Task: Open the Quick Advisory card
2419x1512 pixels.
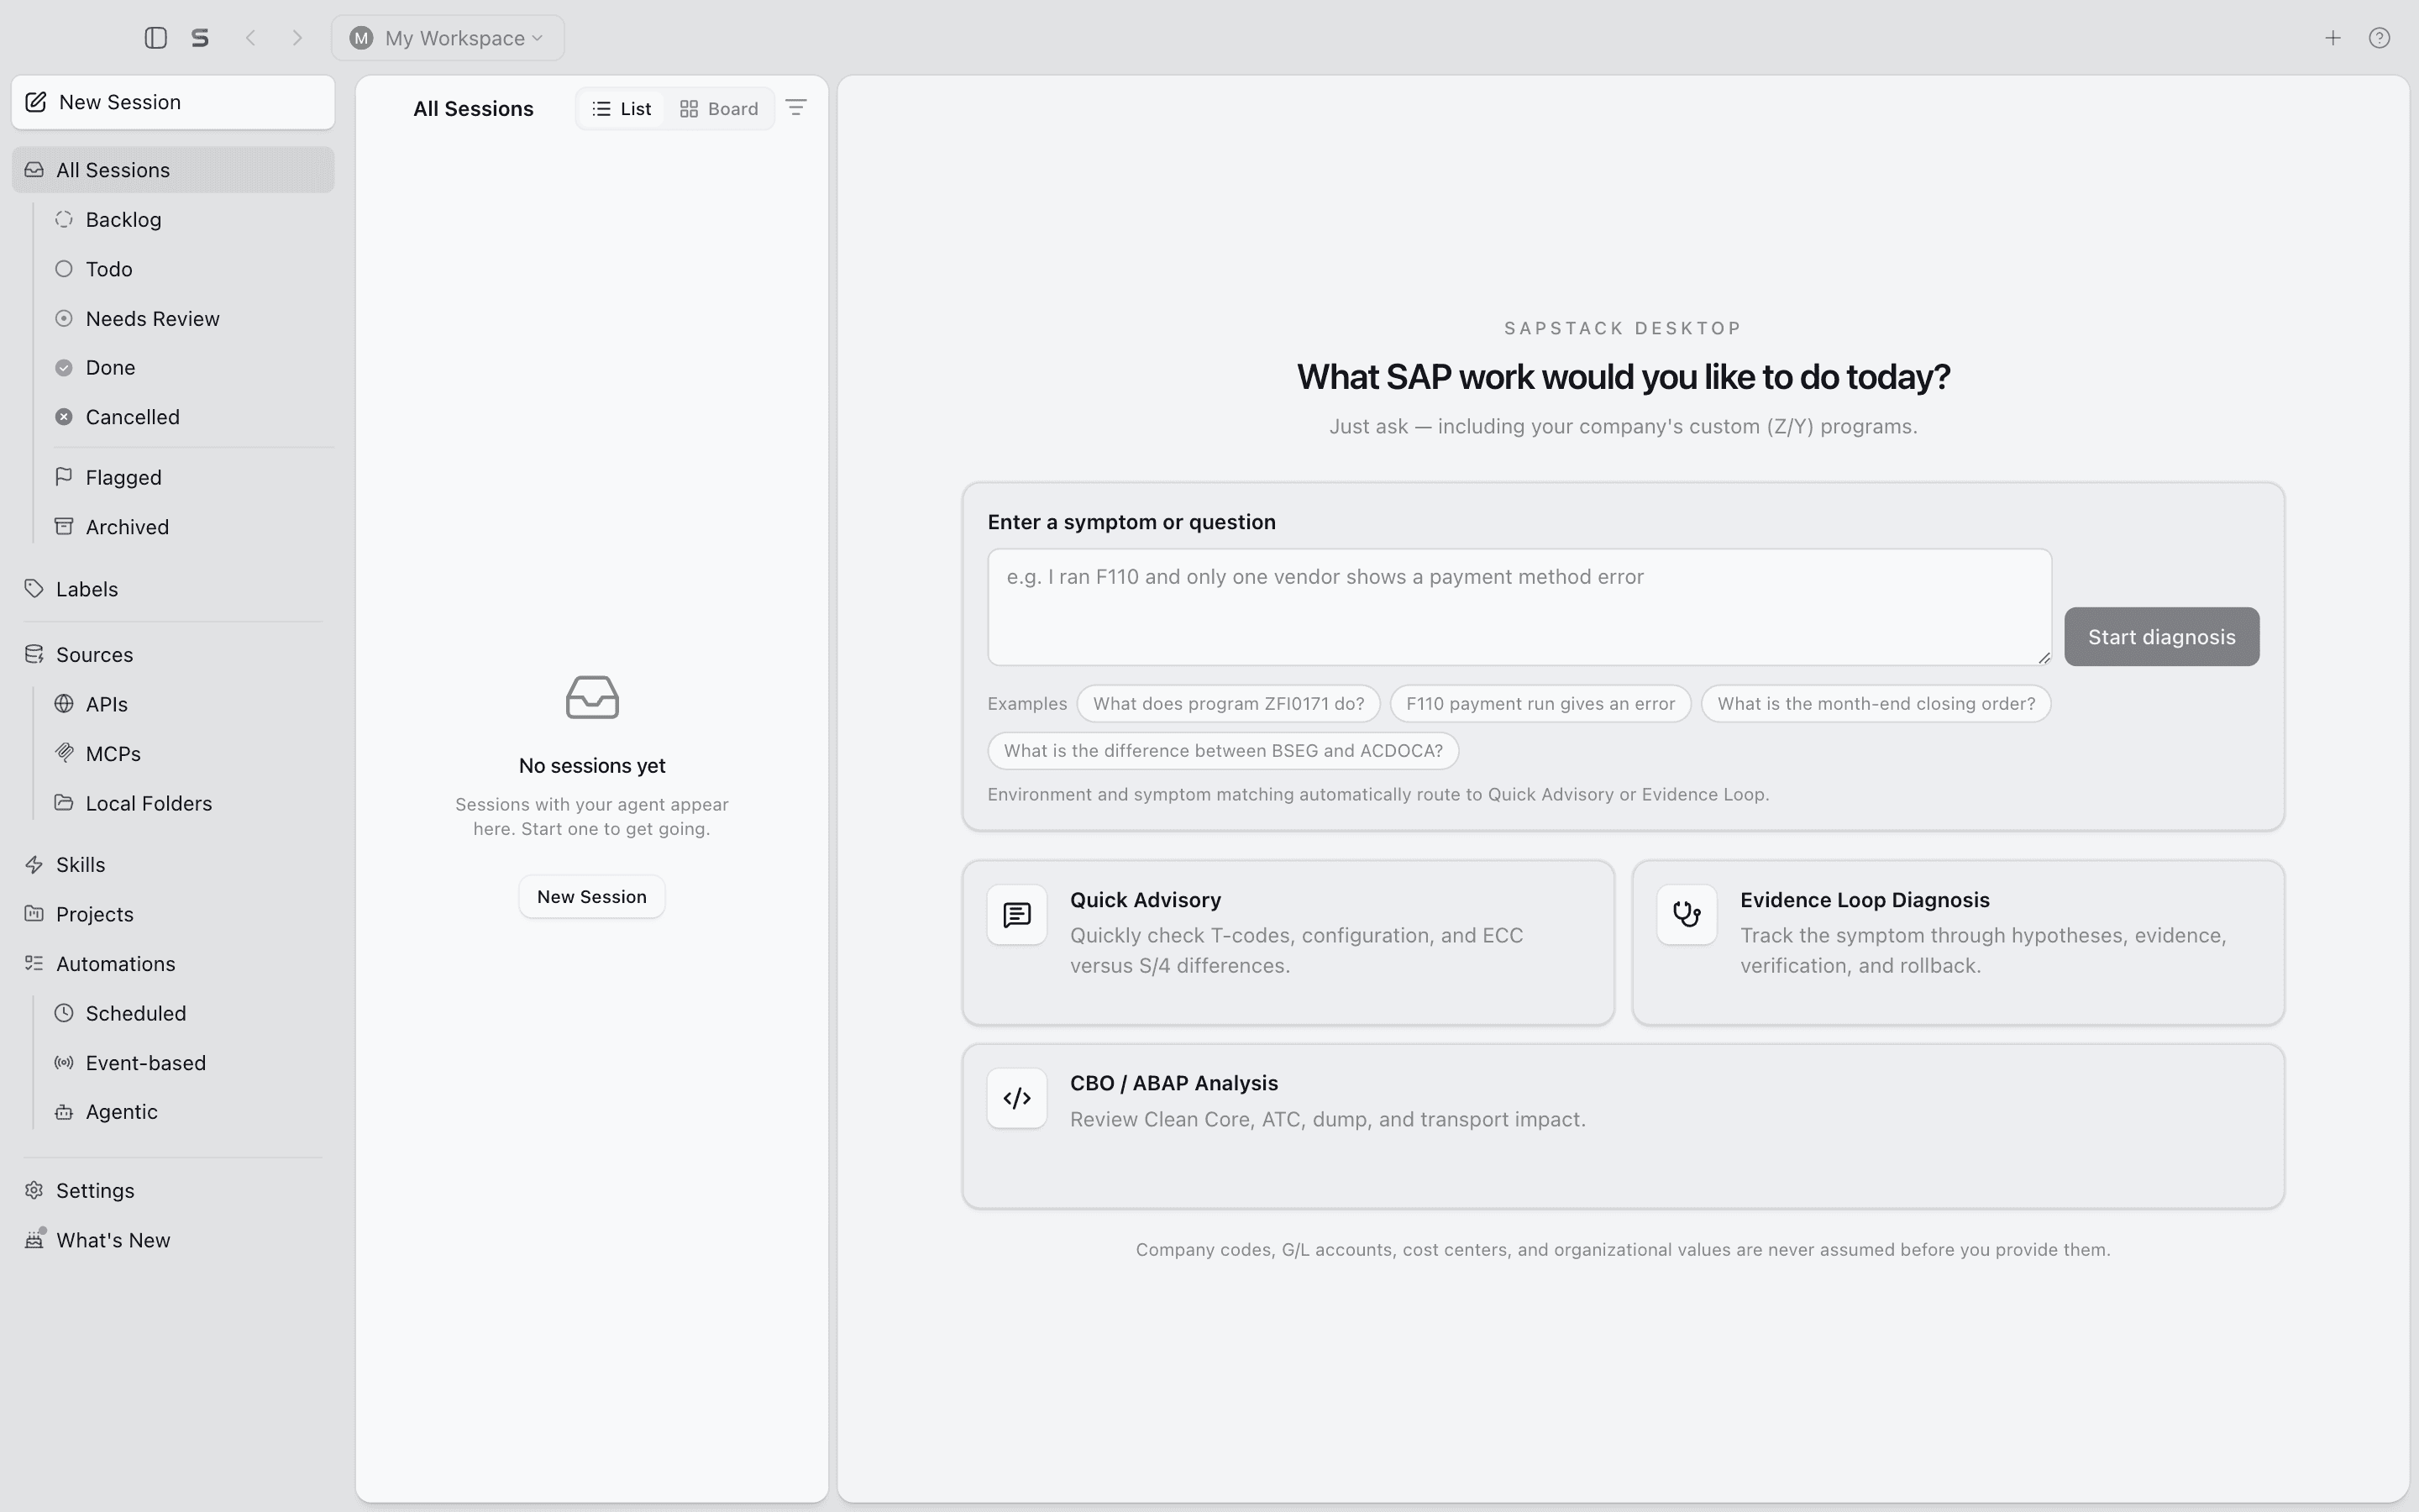Action: [x=1288, y=942]
